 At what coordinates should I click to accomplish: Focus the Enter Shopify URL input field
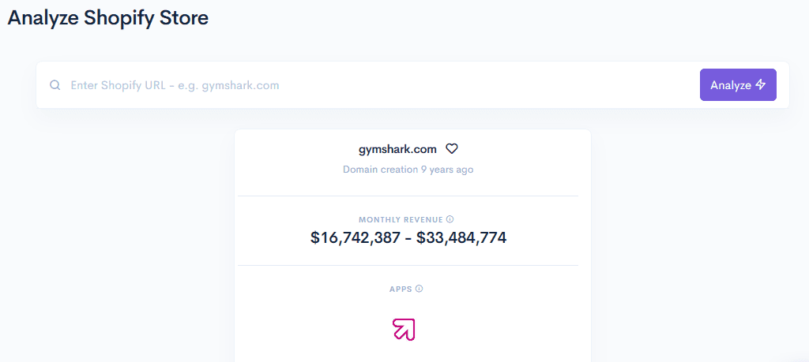[382, 85]
